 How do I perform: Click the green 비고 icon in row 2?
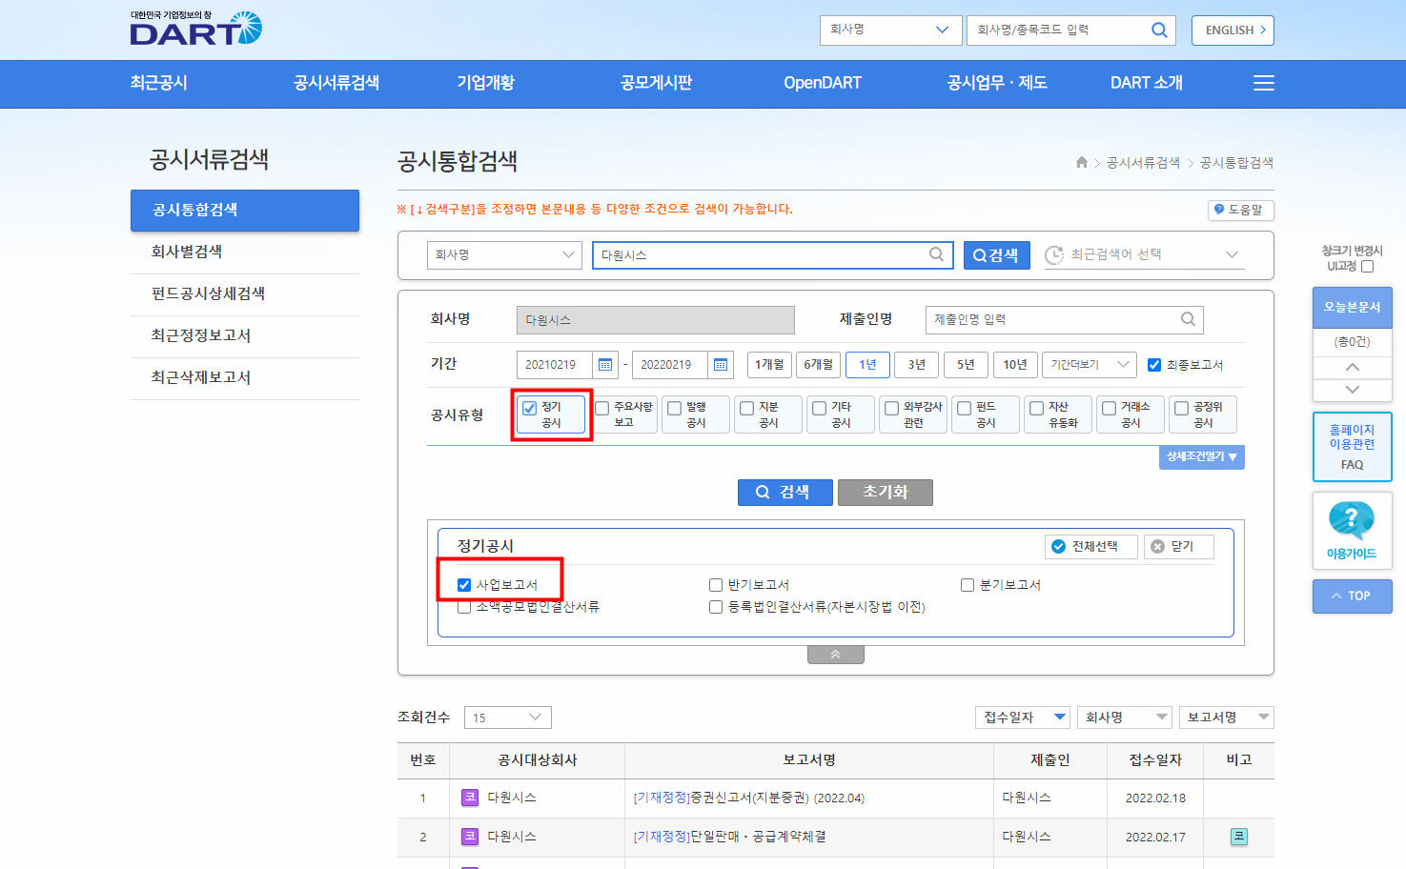[1238, 837]
